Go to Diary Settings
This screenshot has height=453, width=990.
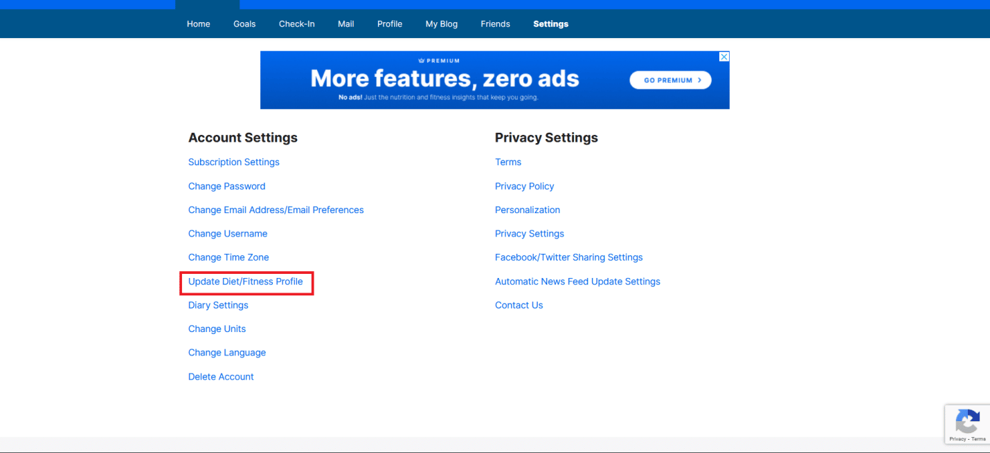click(218, 305)
